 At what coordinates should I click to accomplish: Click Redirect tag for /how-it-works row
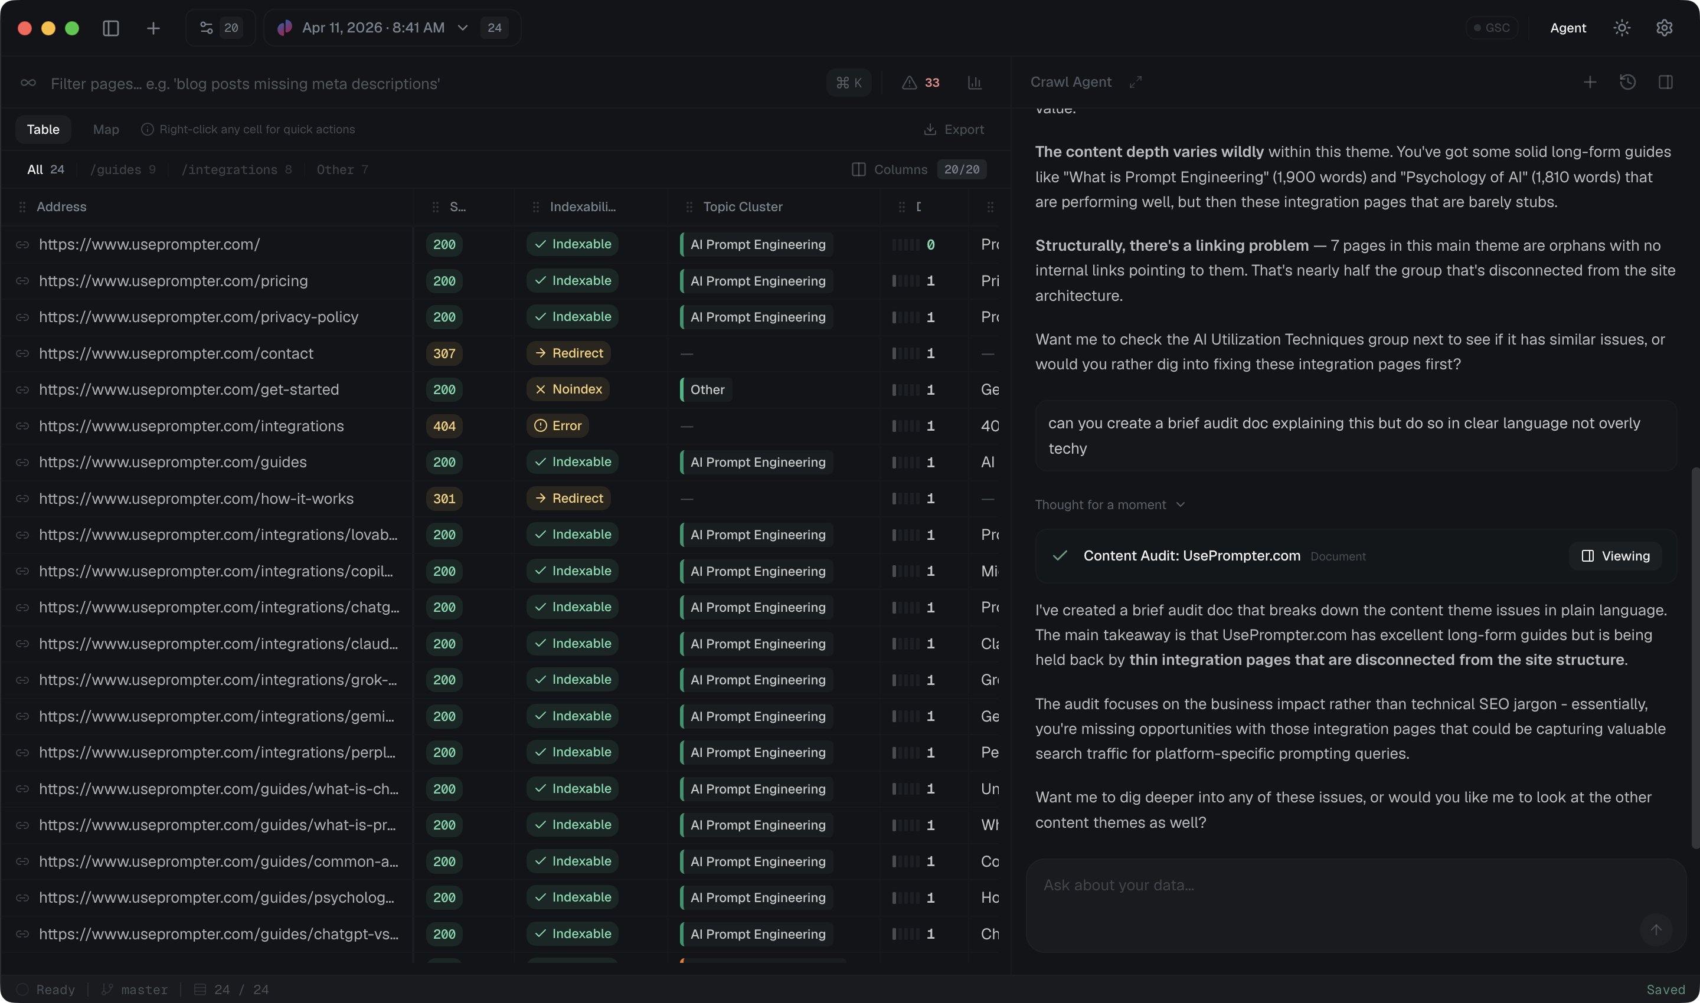click(x=568, y=498)
